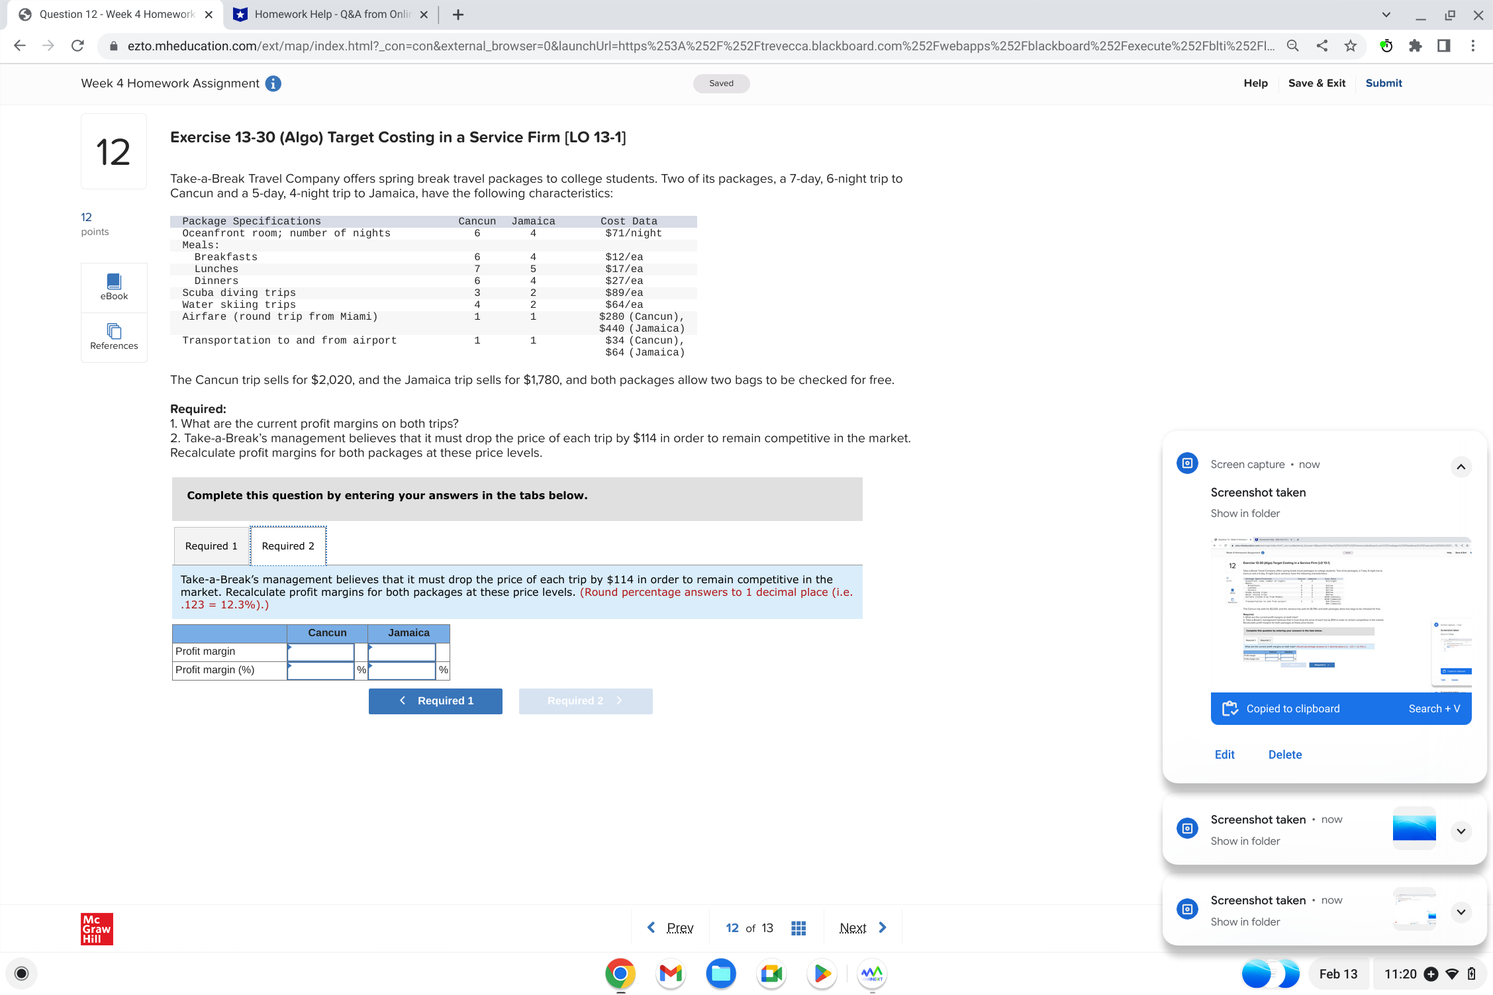The image size is (1493, 995).
Task: Delete the captured screenshot
Action: 1284,755
